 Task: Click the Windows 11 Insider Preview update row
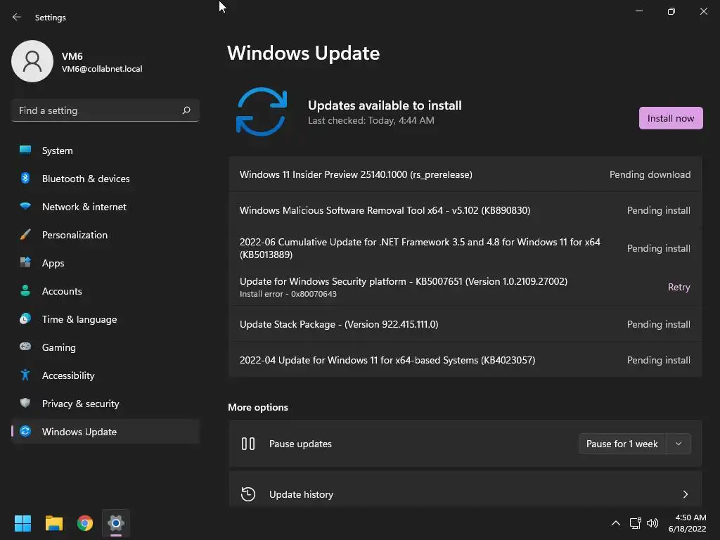[465, 174]
